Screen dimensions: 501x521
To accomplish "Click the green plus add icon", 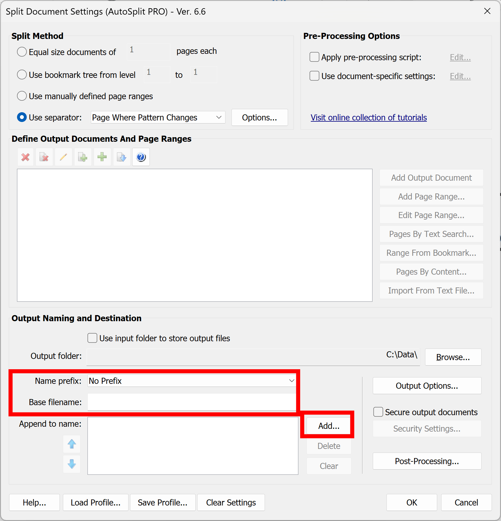I will click(102, 157).
